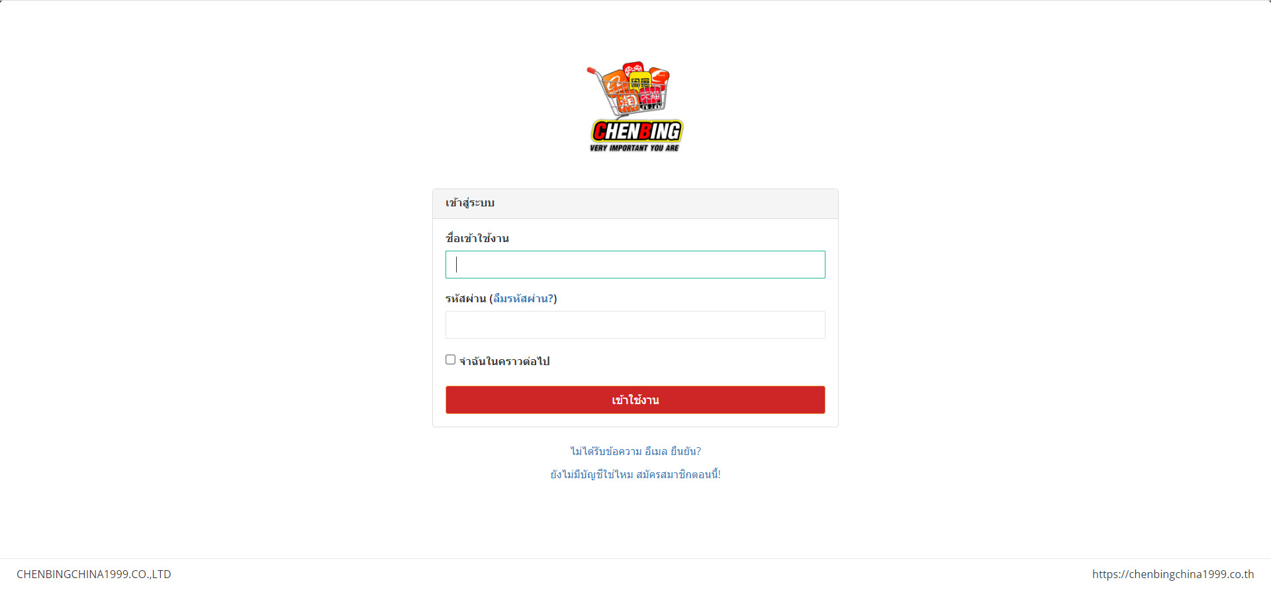Click the CHENBING wordmark in the logo
This screenshot has height=590, width=1271.
[x=637, y=131]
